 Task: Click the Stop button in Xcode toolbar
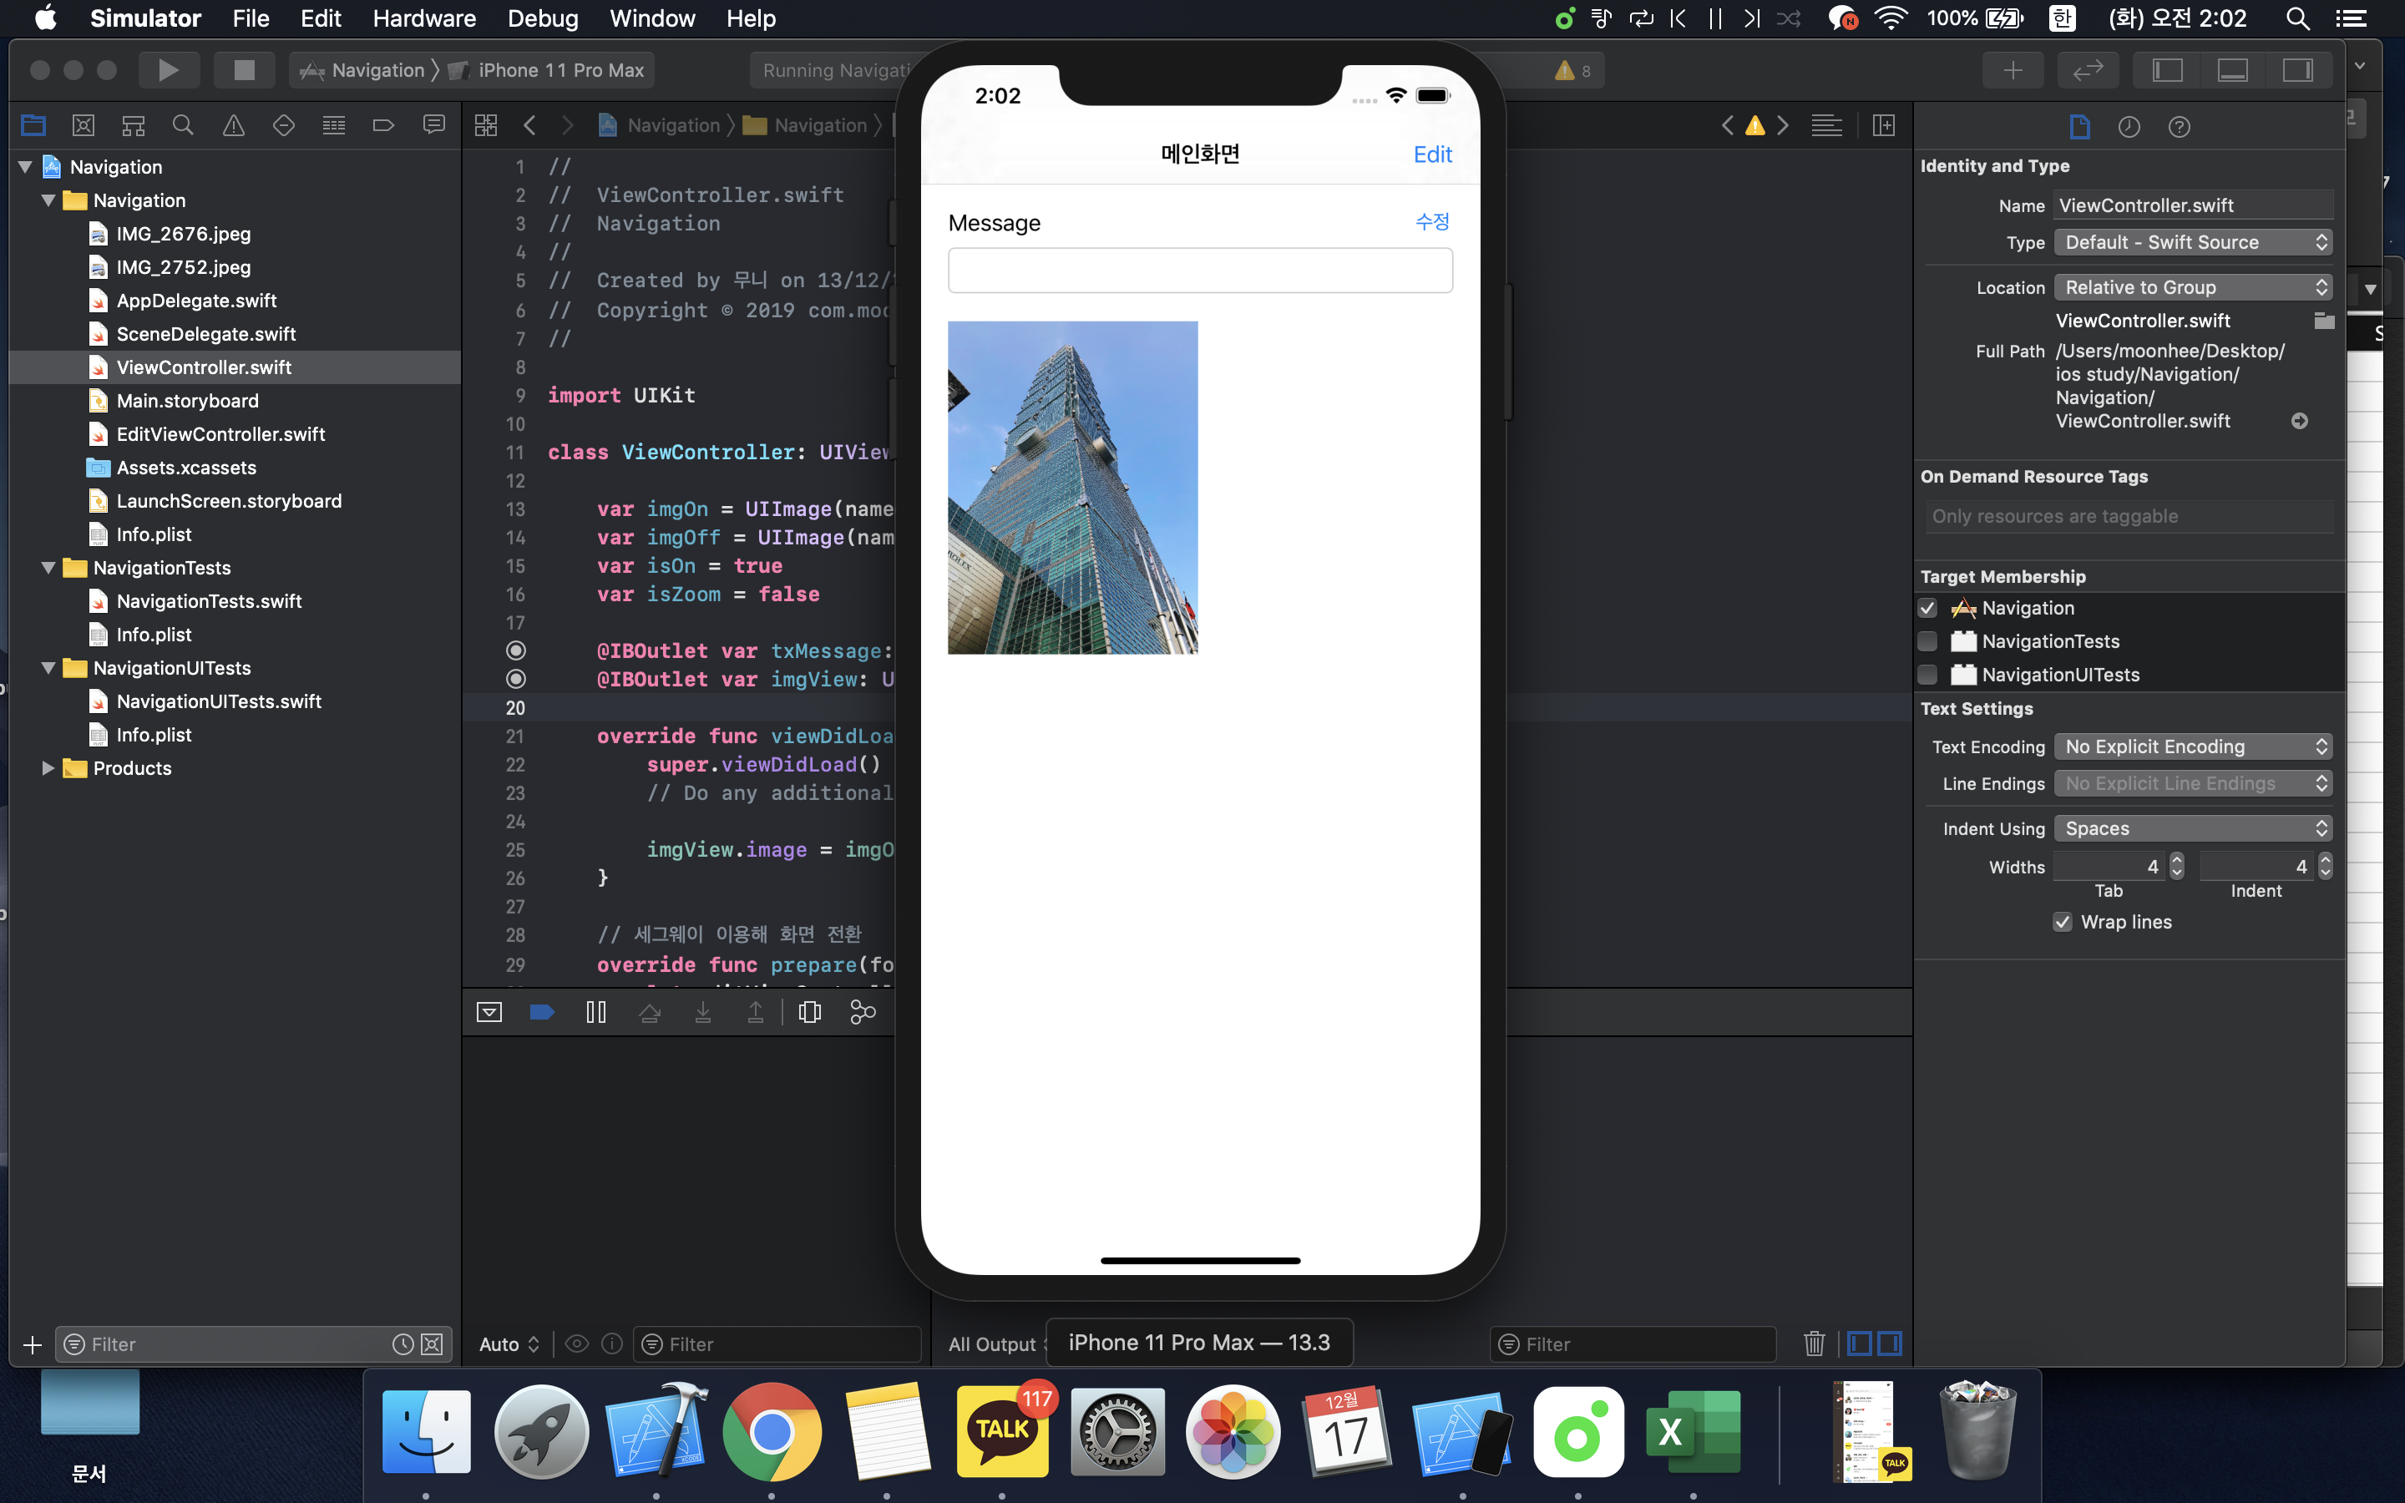(244, 69)
